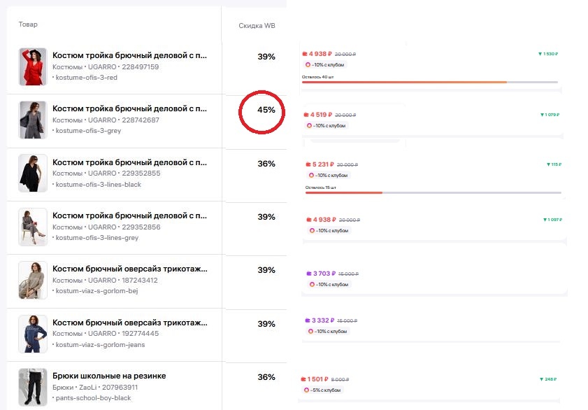Open the red suit product thumbnail
Screen dimensions: 588x410
tap(33, 67)
